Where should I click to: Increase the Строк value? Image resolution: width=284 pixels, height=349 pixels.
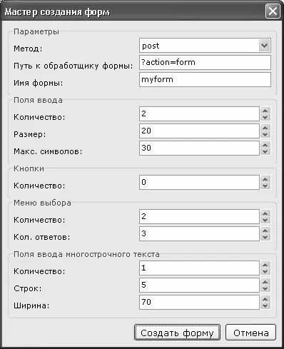coord(265,282)
